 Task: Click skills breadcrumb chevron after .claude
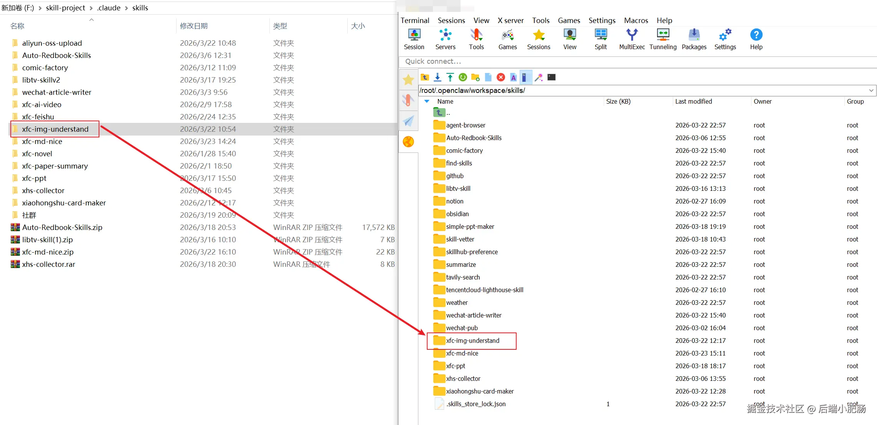coord(126,8)
